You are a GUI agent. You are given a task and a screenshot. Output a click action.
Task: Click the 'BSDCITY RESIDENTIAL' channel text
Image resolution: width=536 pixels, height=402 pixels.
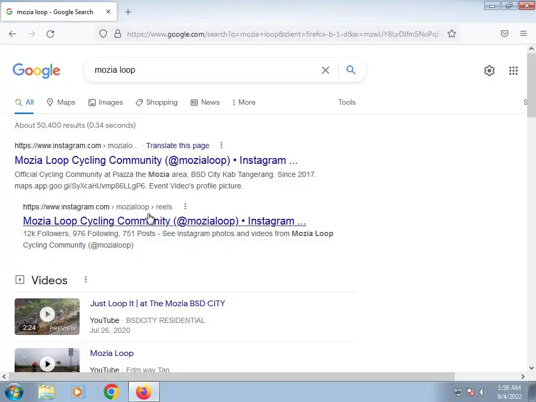pos(165,320)
